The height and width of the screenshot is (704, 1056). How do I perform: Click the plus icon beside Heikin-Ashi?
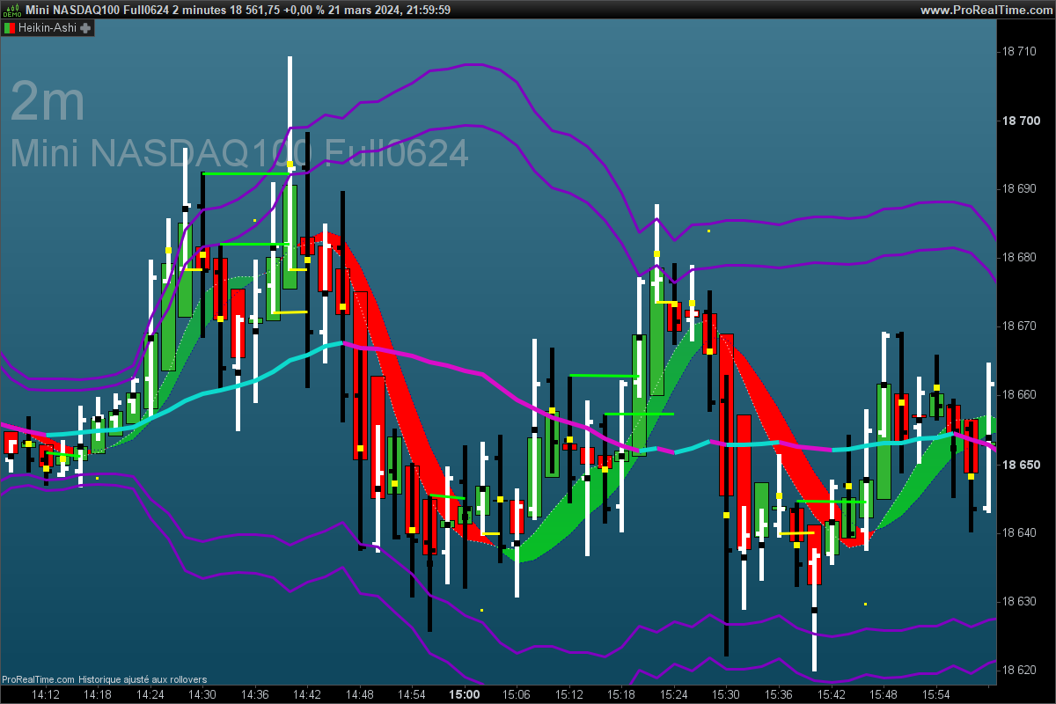coord(85,27)
